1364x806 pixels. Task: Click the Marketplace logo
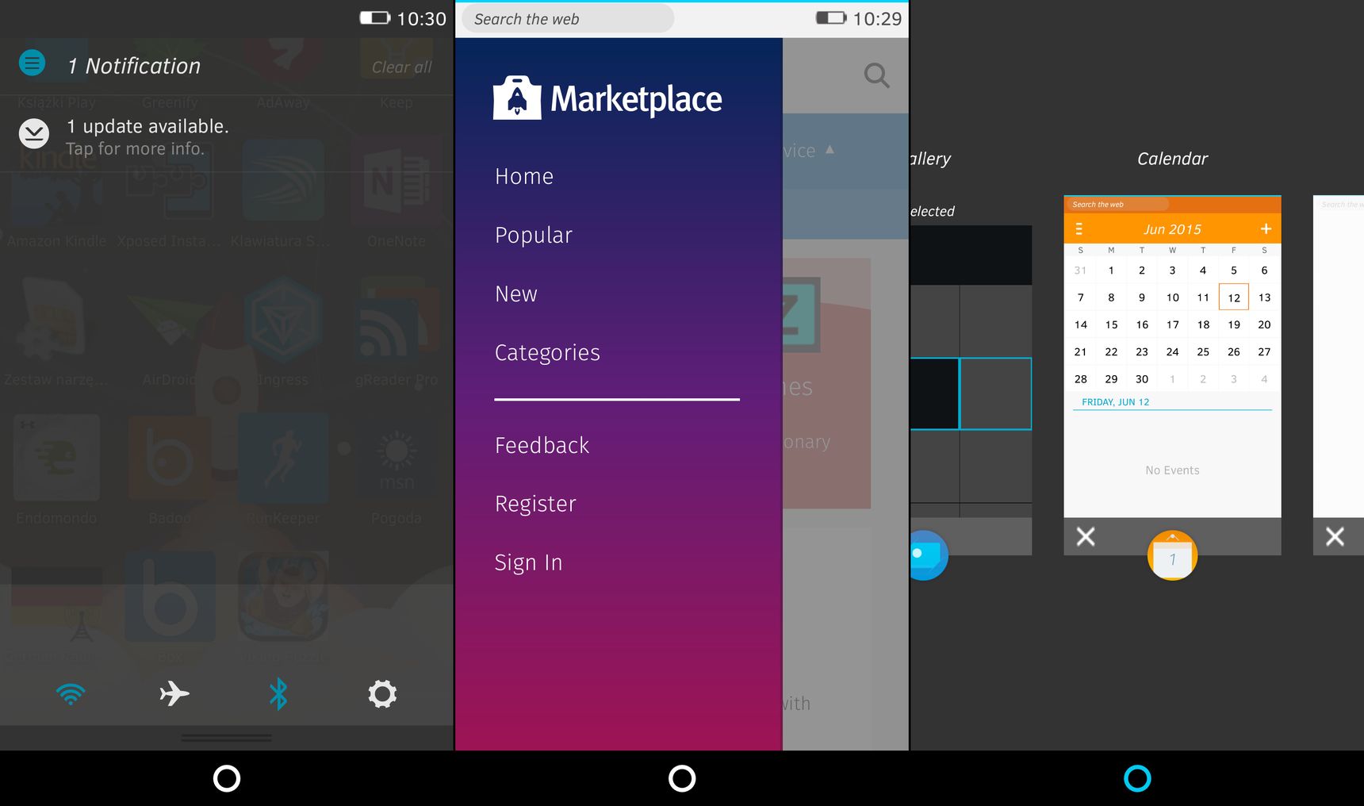607,98
